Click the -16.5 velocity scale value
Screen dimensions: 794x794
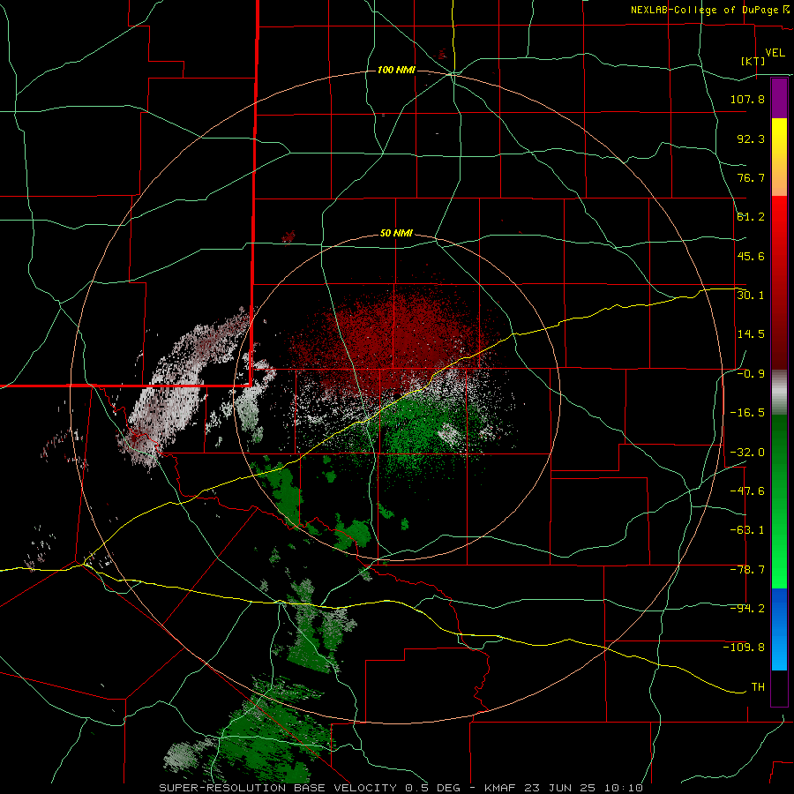(747, 413)
